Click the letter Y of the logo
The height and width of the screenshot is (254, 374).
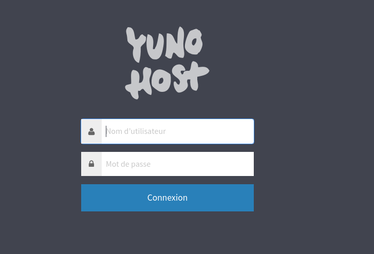(x=136, y=45)
